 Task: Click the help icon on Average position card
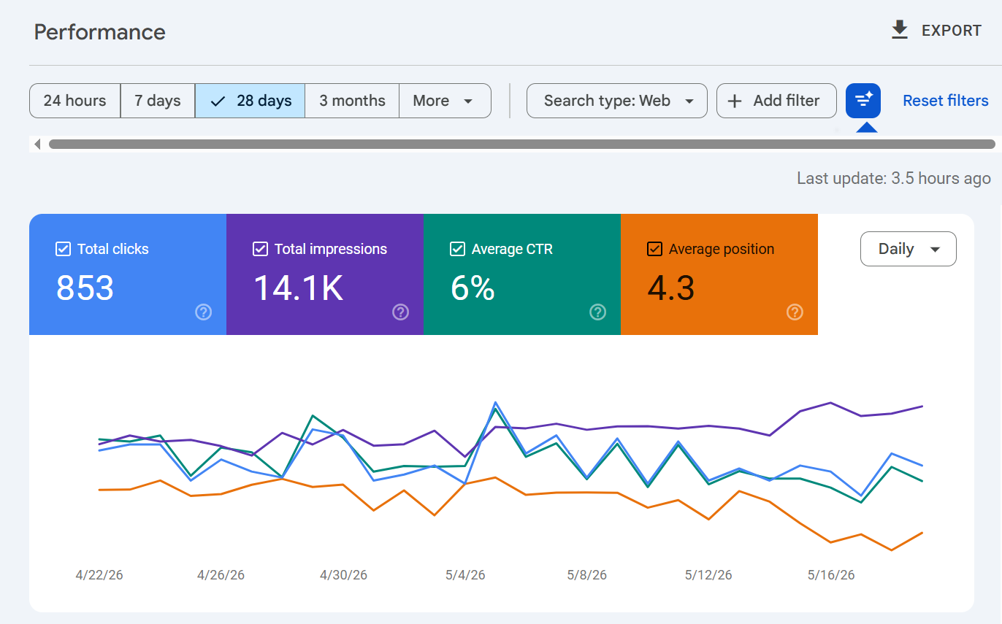795,312
